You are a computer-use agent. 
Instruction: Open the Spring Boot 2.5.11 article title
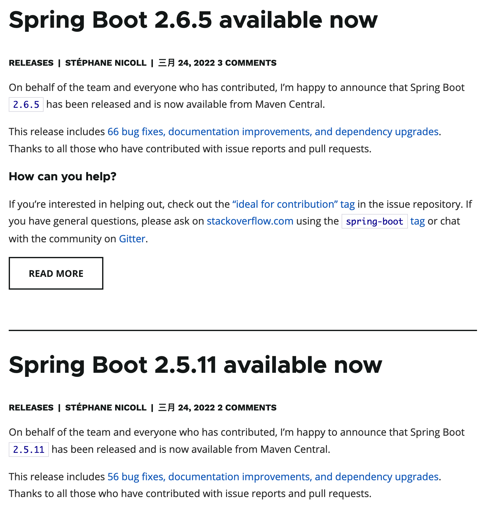pos(195,365)
